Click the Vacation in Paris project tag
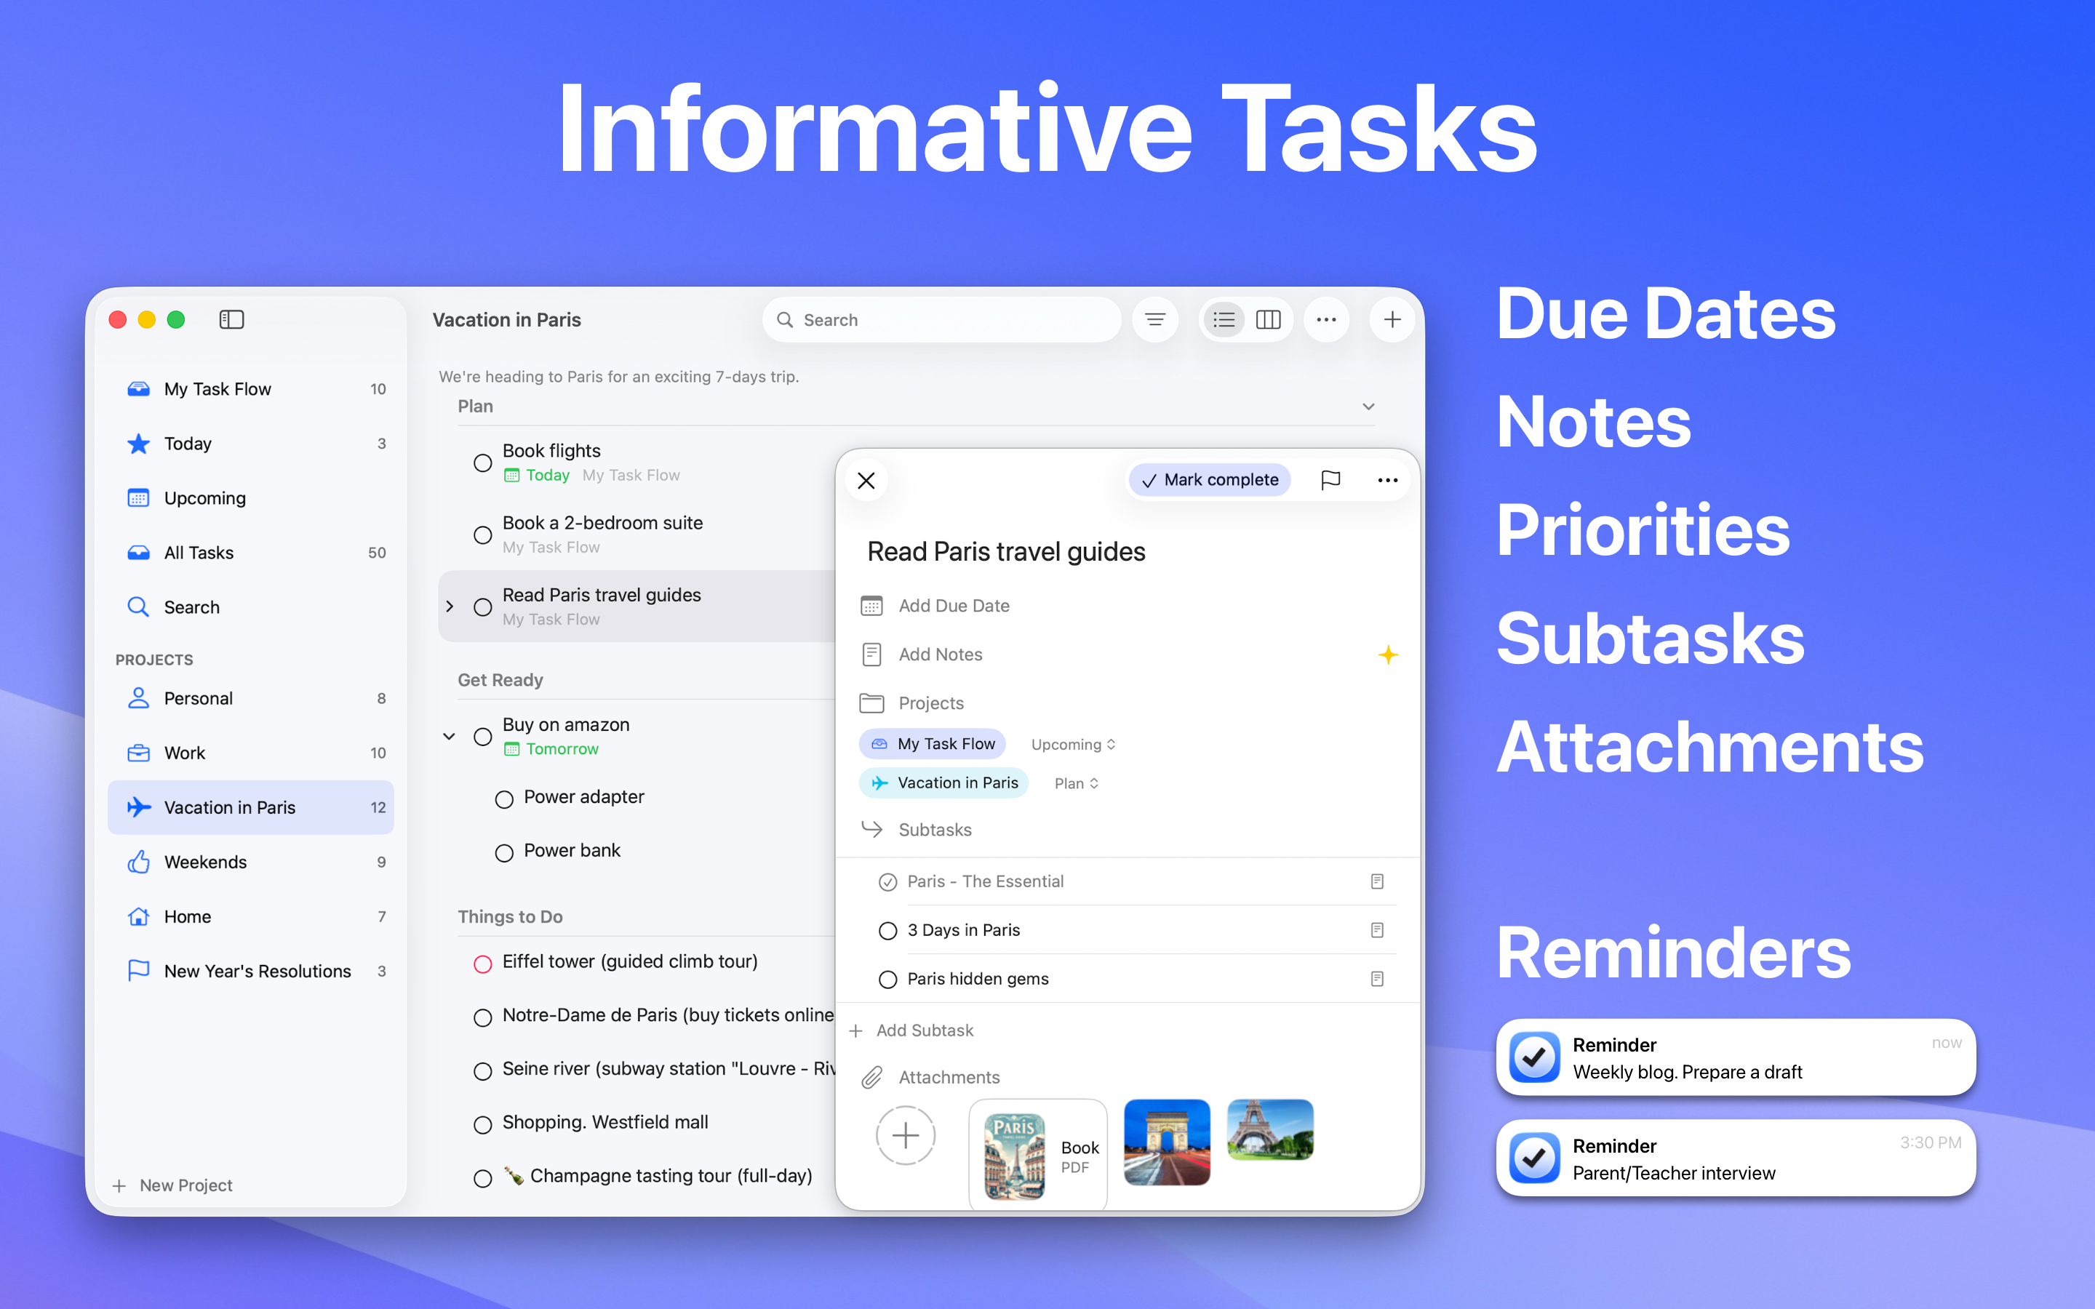Image resolution: width=2095 pixels, height=1309 pixels. (943, 782)
